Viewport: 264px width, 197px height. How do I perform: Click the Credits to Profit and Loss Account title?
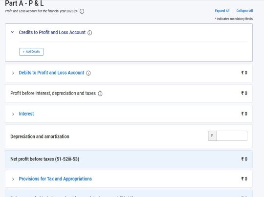pos(52,32)
